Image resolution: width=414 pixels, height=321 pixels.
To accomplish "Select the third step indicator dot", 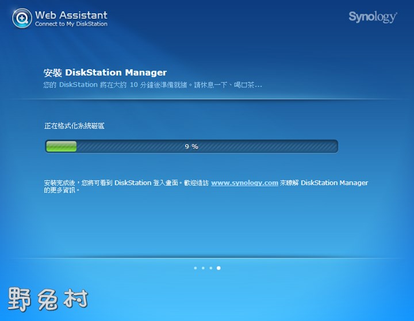I will tap(210, 268).
